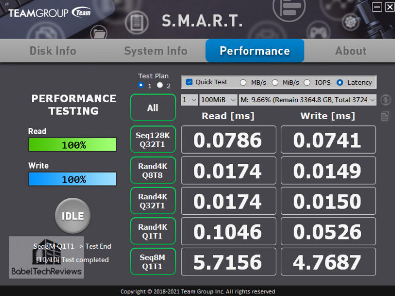Click Seq8M read value 5.7156
Image resolution: width=395 pixels, height=296 pixels.
[228, 262]
